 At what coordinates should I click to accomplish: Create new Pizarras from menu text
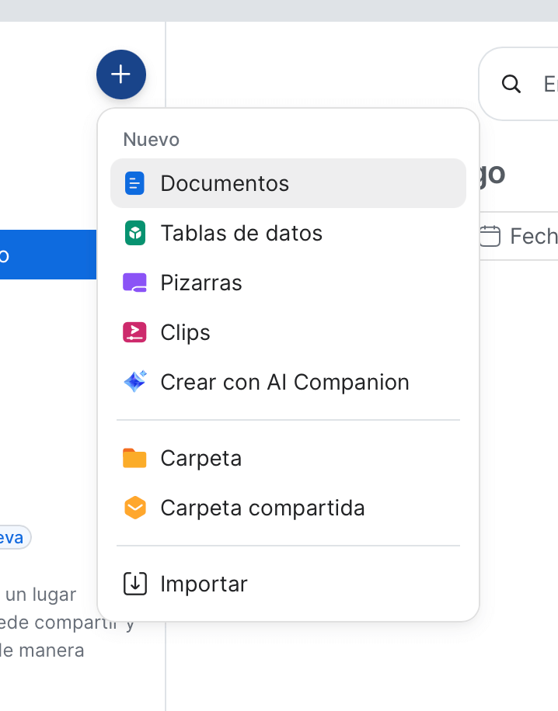coord(201,283)
